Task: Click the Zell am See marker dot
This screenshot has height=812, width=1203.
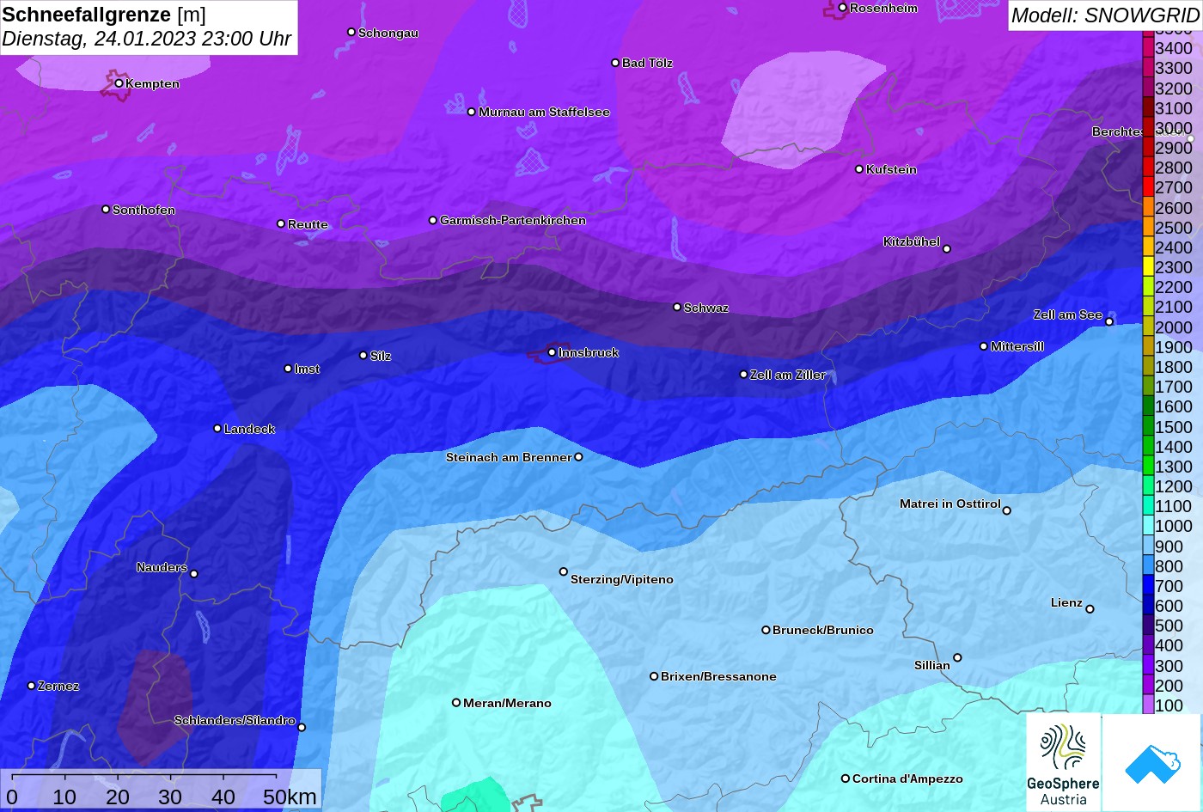Action: tap(1108, 321)
